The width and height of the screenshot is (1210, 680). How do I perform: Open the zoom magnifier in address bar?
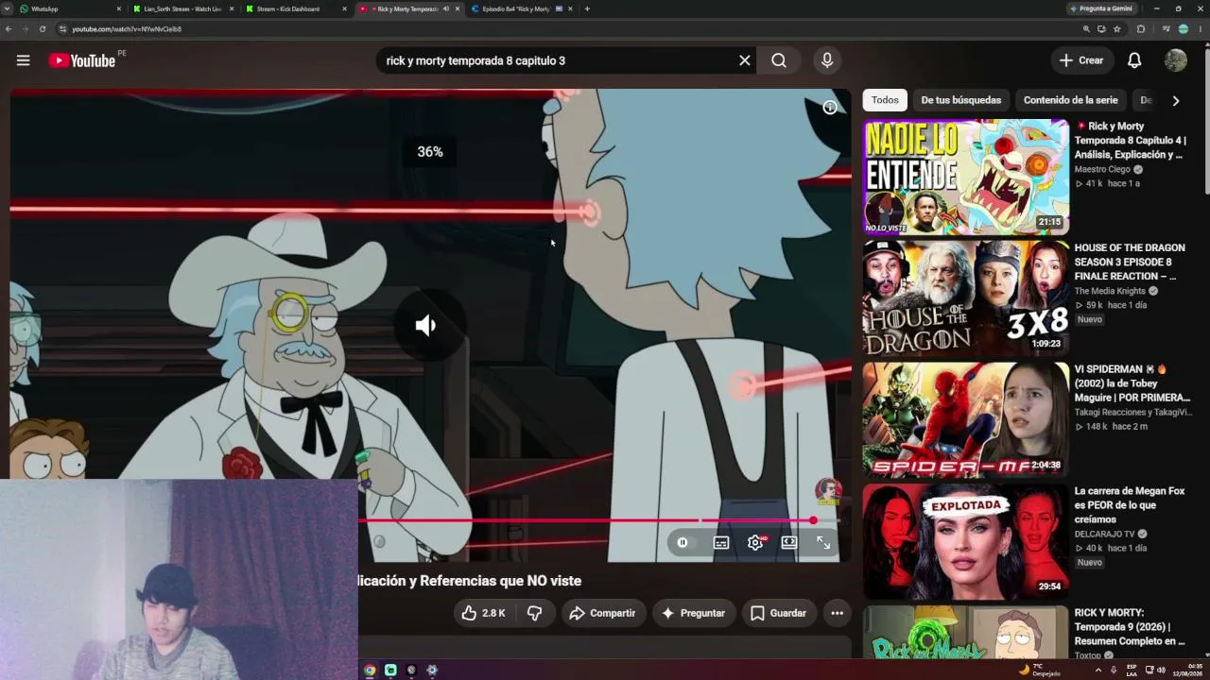(x=1086, y=29)
